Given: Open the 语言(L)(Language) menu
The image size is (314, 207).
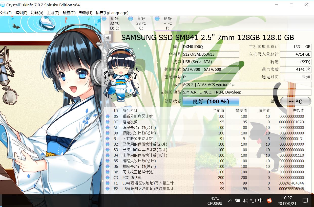Looking at the screenshot, I should pos(112,13).
